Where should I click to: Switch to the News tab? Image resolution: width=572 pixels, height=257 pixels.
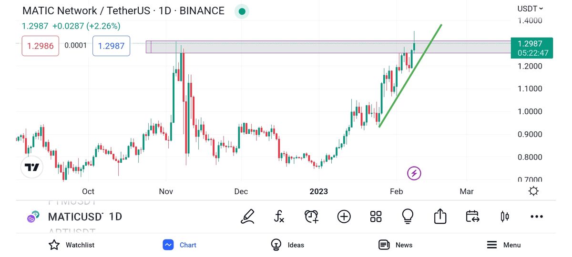click(395, 245)
